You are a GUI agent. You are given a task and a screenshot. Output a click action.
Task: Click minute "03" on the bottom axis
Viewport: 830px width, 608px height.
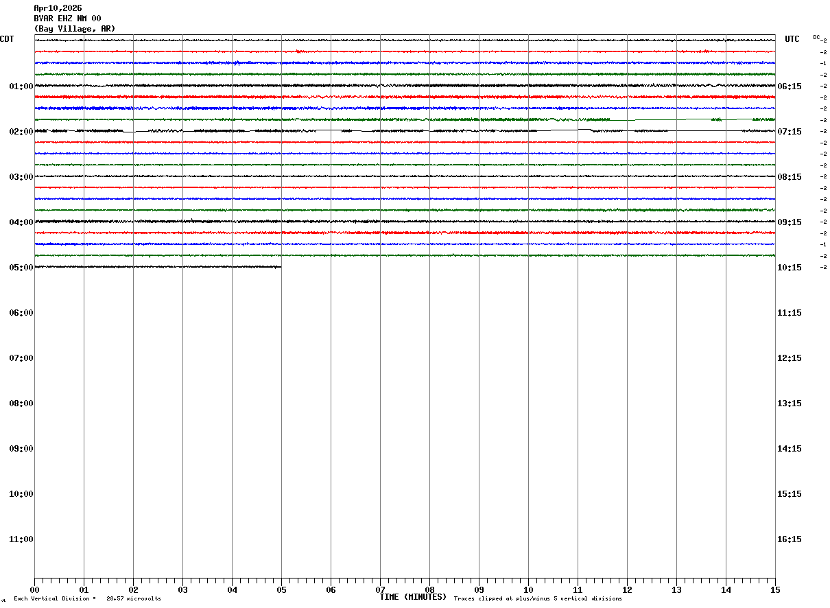(182, 590)
